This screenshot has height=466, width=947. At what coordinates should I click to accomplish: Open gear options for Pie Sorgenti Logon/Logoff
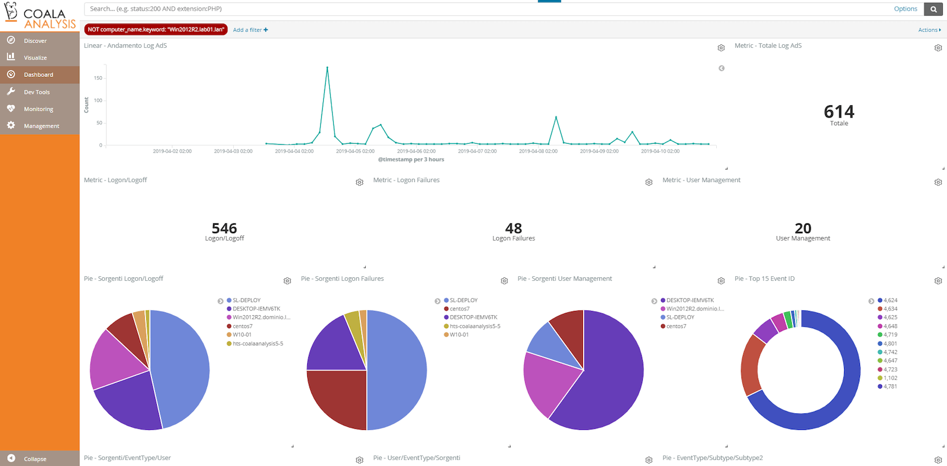287,281
